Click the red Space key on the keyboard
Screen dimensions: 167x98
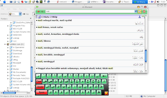point(41,92)
